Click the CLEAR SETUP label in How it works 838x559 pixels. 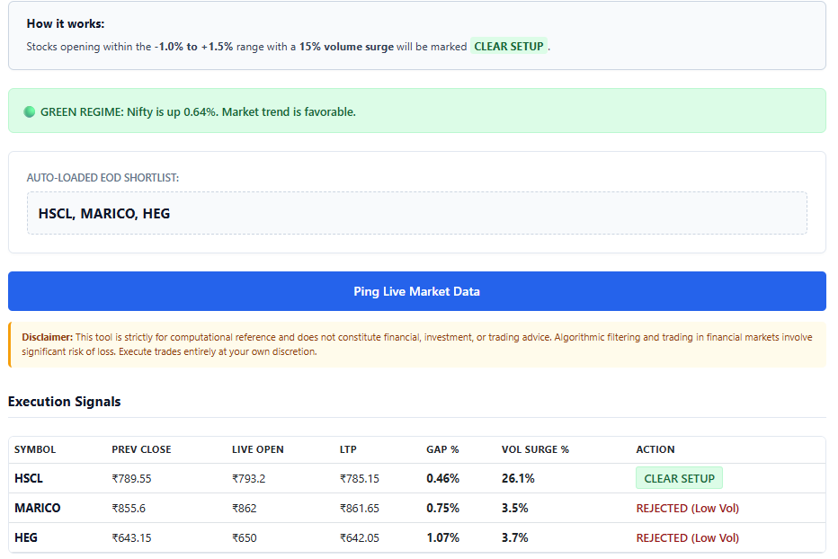(509, 47)
